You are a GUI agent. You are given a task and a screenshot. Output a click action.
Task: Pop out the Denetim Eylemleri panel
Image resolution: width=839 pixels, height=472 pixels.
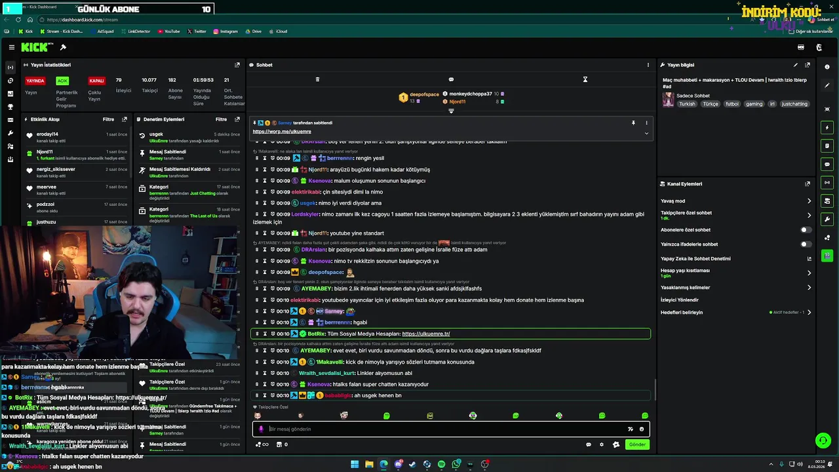[x=237, y=119]
